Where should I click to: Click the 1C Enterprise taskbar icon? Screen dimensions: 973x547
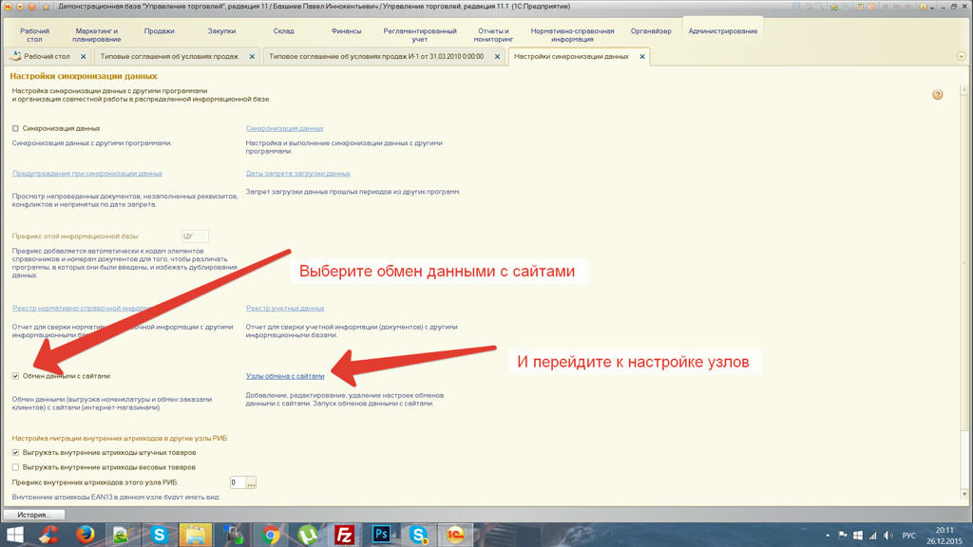pos(456,536)
